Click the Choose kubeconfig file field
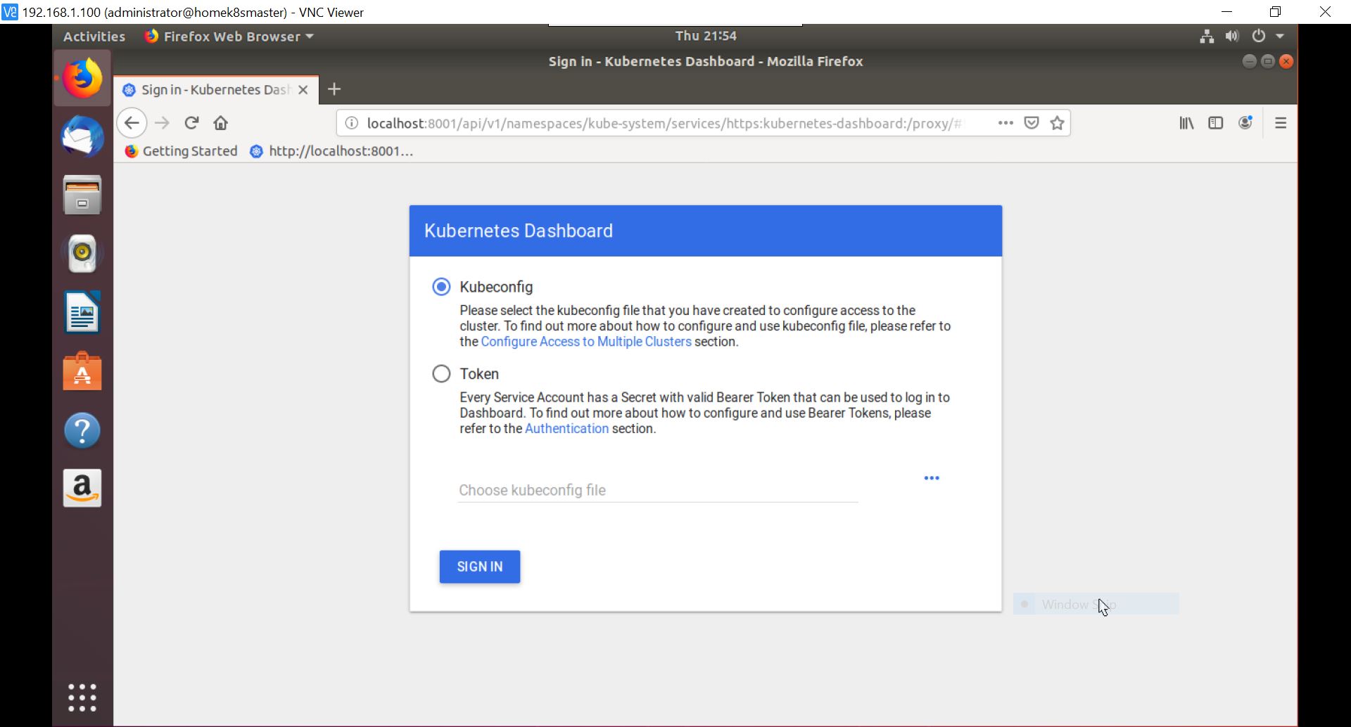The image size is (1351, 727). coord(657,490)
